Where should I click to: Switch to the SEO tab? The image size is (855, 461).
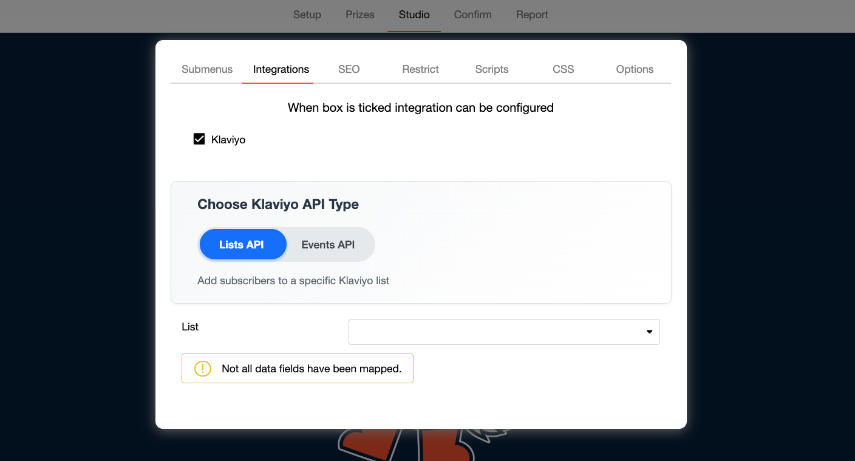click(x=349, y=69)
